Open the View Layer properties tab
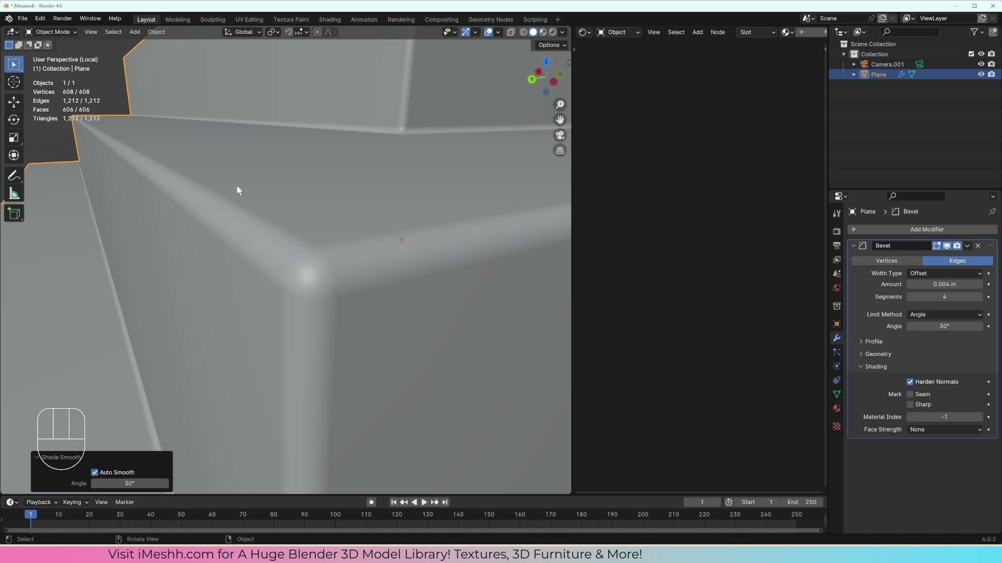 [837, 259]
